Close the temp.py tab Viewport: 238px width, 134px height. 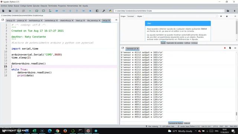click(14, 20)
